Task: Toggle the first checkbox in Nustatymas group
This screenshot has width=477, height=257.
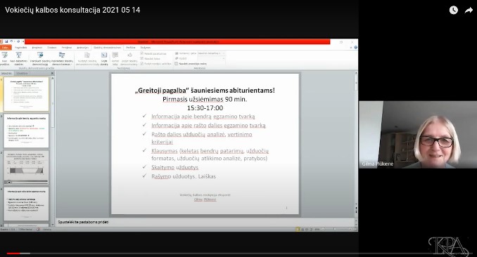Action: pos(141,53)
